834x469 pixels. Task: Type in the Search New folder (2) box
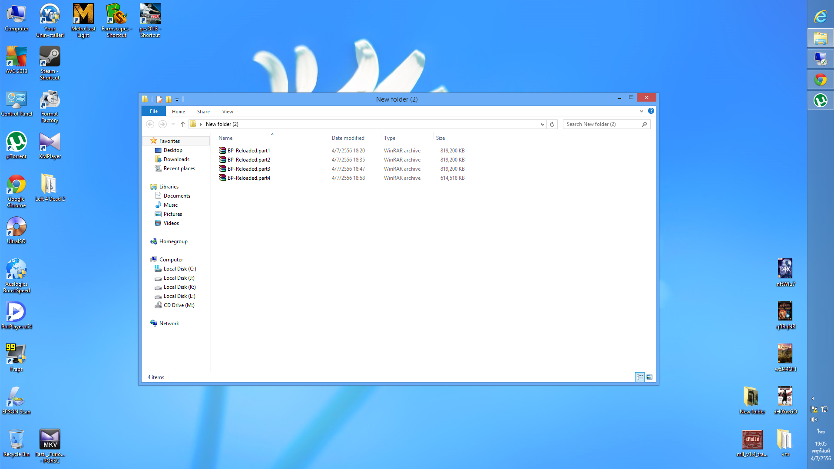coord(602,124)
